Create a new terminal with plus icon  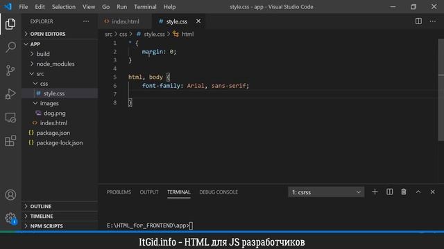coord(375,192)
